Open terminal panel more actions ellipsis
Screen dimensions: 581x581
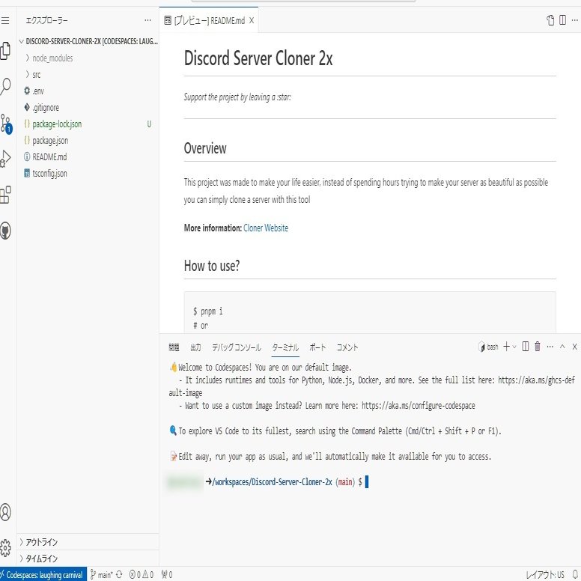[x=550, y=347]
